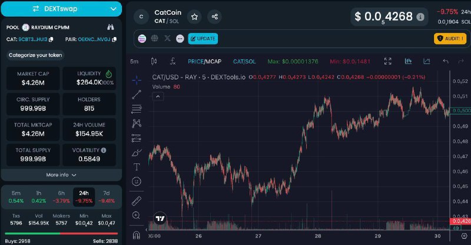Click the TOTAL SUPPLY 999.99B card
Viewport: 471px width, 245px height.
(33, 155)
